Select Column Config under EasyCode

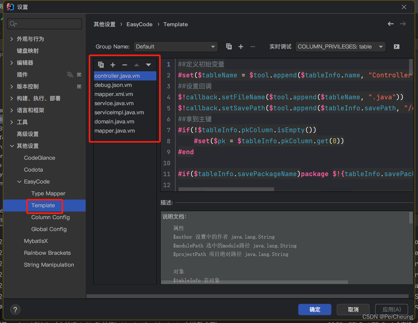[x=51, y=217]
